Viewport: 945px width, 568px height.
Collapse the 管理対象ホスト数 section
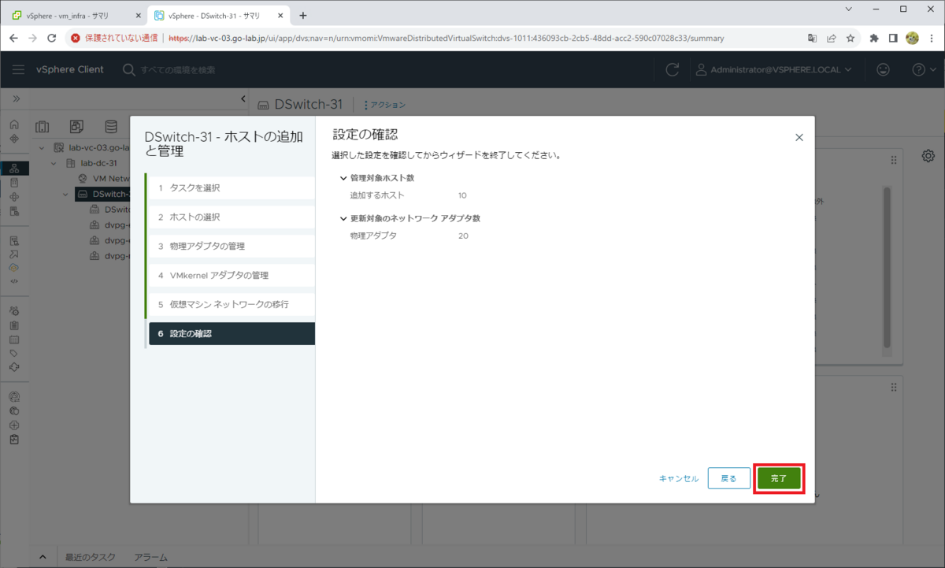(343, 178)
